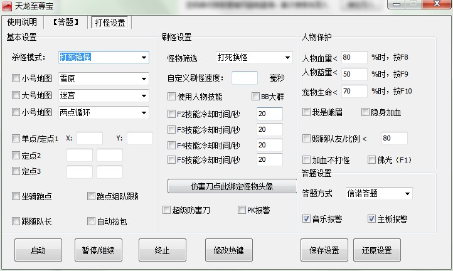The image size is (453, 271).
Task: Click the Y coordinate field of 定点1
Action: (140, 139)
